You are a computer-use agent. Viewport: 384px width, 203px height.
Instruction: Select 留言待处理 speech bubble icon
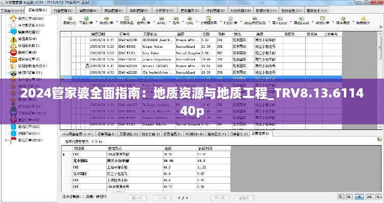pos(13,32)
